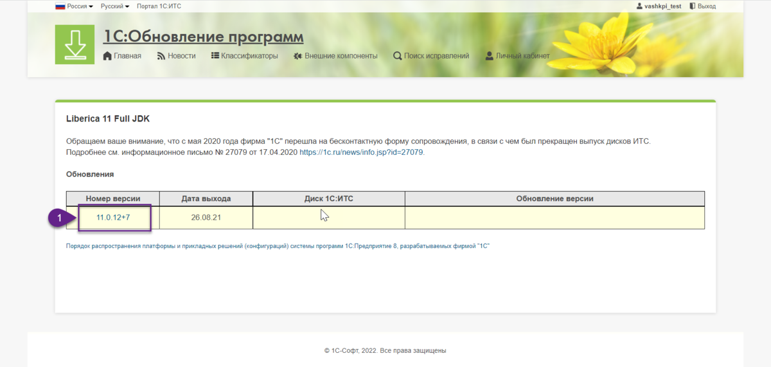
Task: Open the Внешние компоненты menu item
Action: tap(341, 56)
